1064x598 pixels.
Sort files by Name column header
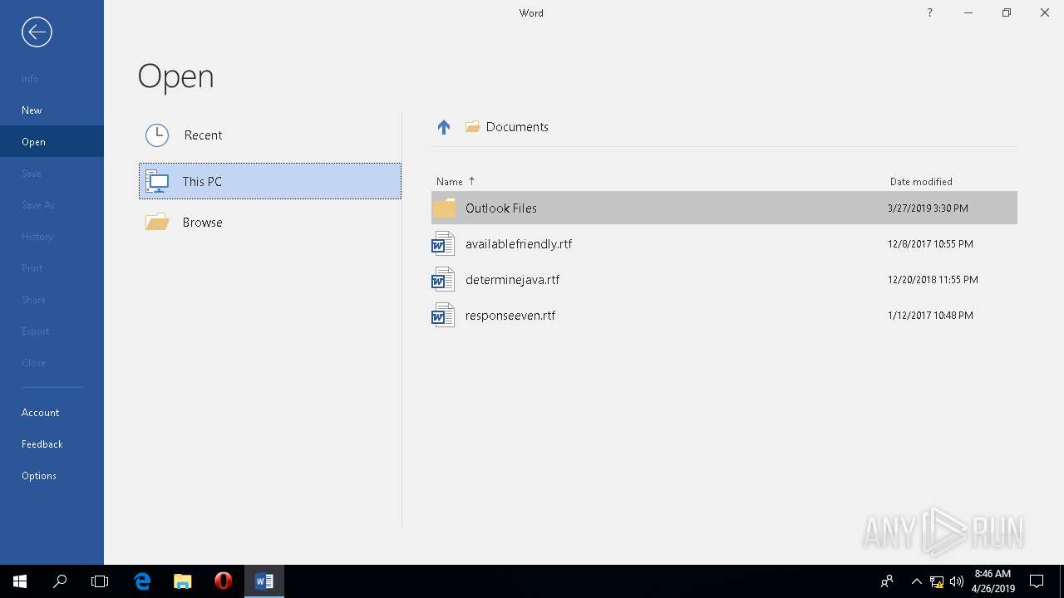pos(450,181)
